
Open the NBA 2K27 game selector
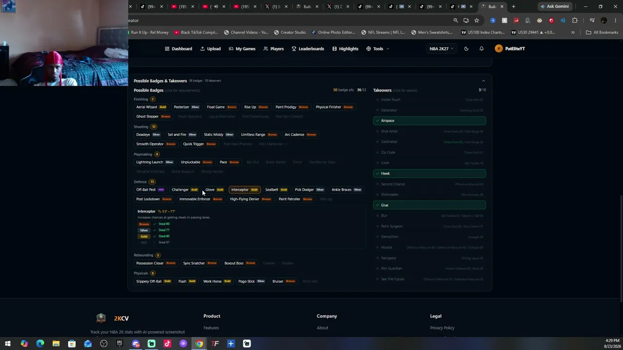pos(441,49)
